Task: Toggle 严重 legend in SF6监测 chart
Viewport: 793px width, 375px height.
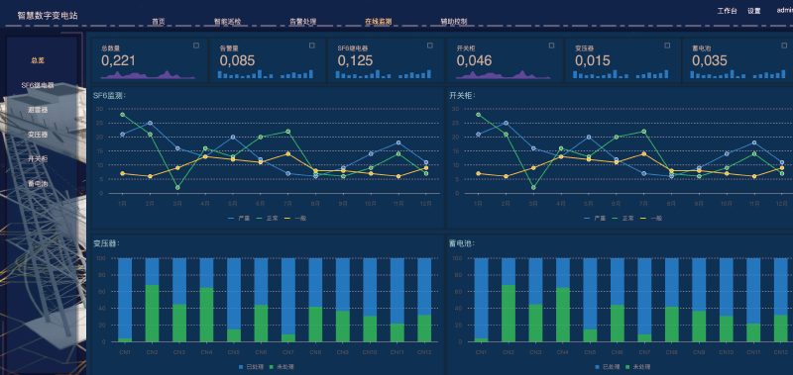Action: tap(240, 219)
